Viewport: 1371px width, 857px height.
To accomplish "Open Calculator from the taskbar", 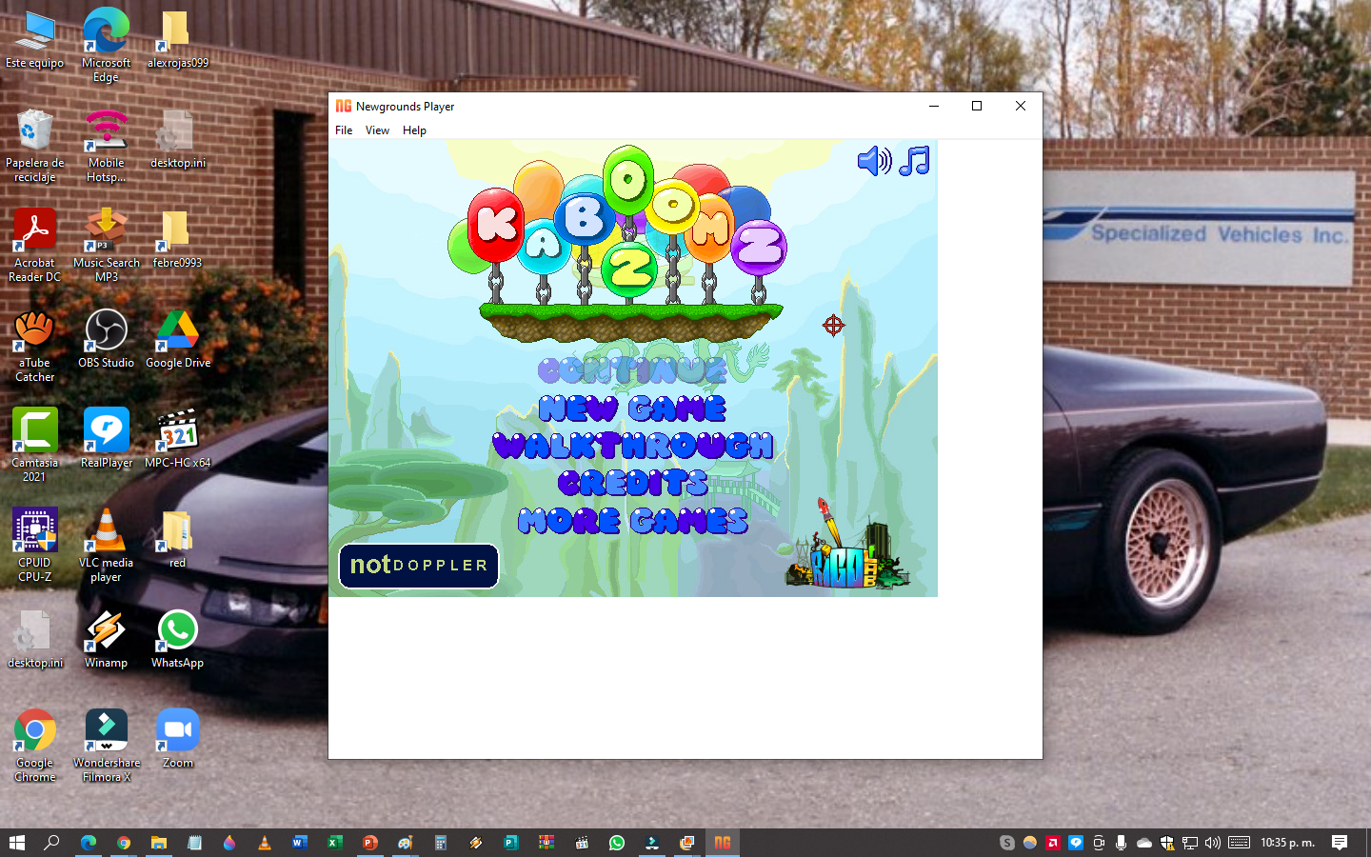I will click(441, 843).
